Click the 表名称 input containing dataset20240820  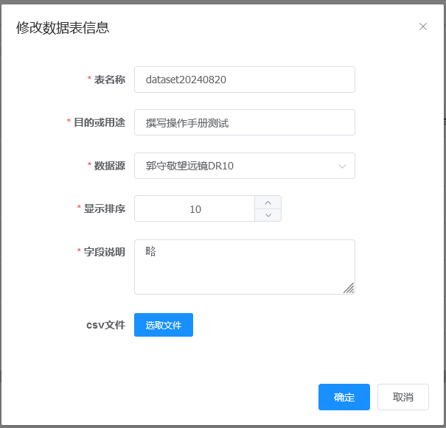pyautogui.click(x=244, y=80)
